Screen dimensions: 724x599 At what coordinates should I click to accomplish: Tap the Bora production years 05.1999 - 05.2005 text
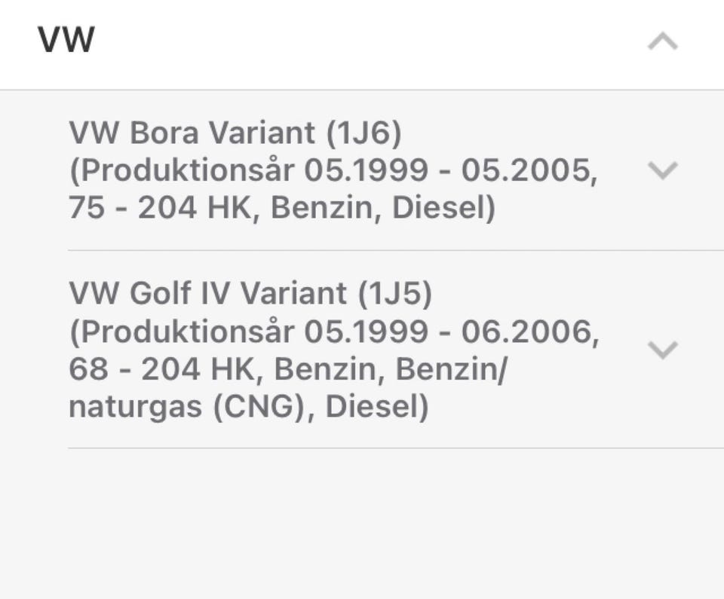(450, 171)
